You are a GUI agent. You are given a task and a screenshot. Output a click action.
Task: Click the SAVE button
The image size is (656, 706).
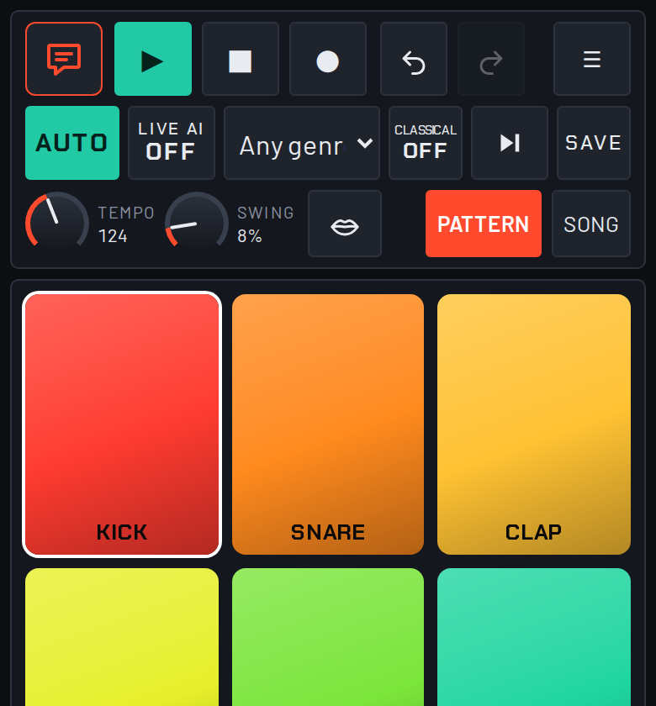point(594,143)
